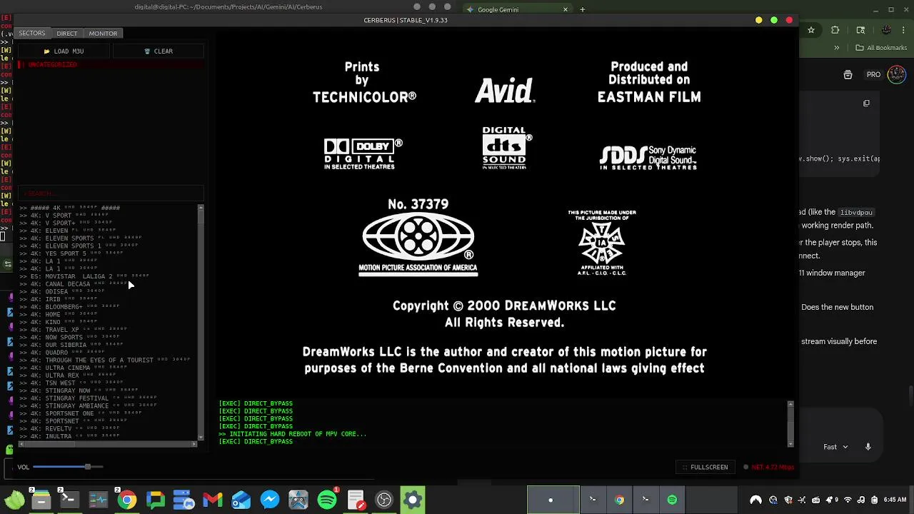The height and width of the screenshot is (514, 914).
Task: Switch to the SECTORS tab
Action: [x=32, y=34]
